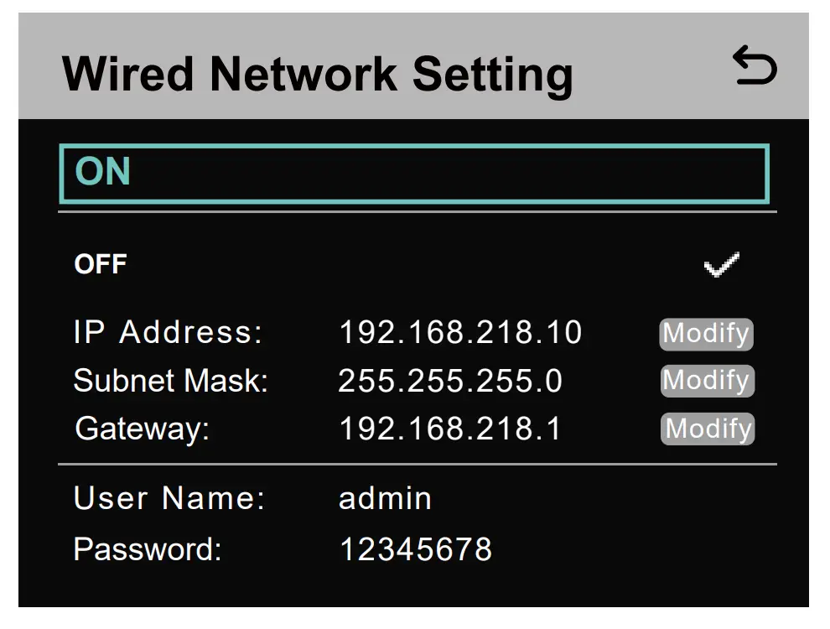Click the IP Address label
Viewport: 830px width, 629px height.
click(168, 333)
